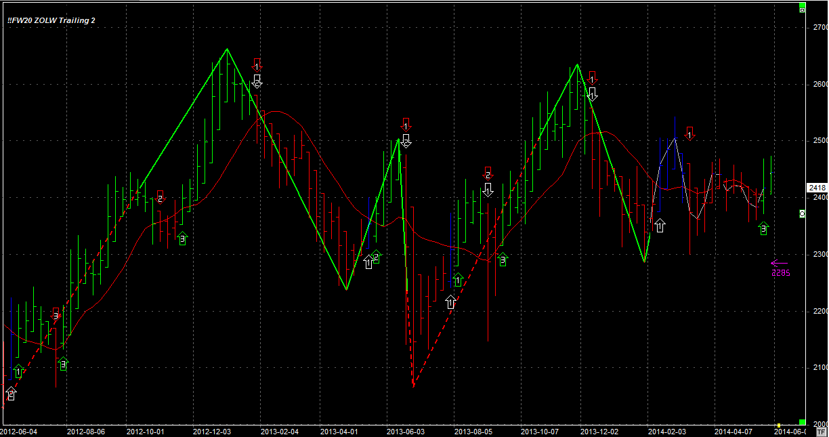Click red down arrow 1 near 2014-02-03 peak

690,133
